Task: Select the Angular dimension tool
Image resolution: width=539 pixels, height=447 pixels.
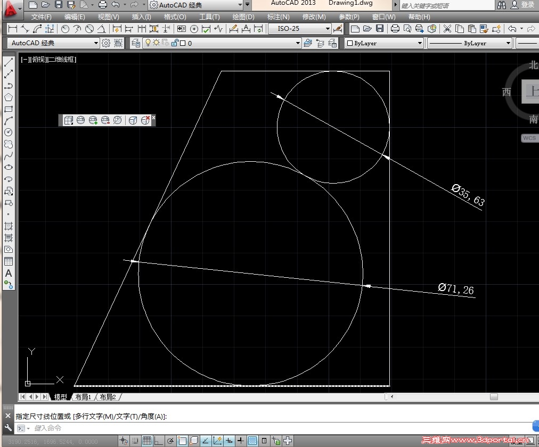Action: (x=101, y=29)
